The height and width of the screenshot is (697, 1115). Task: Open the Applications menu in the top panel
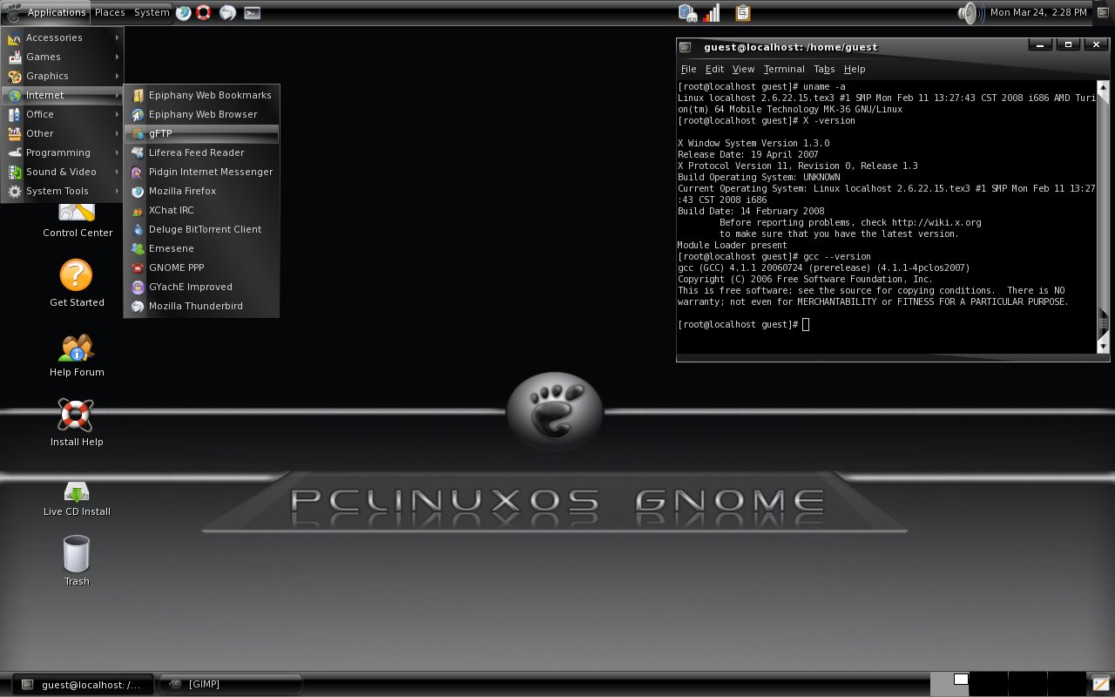47,12
